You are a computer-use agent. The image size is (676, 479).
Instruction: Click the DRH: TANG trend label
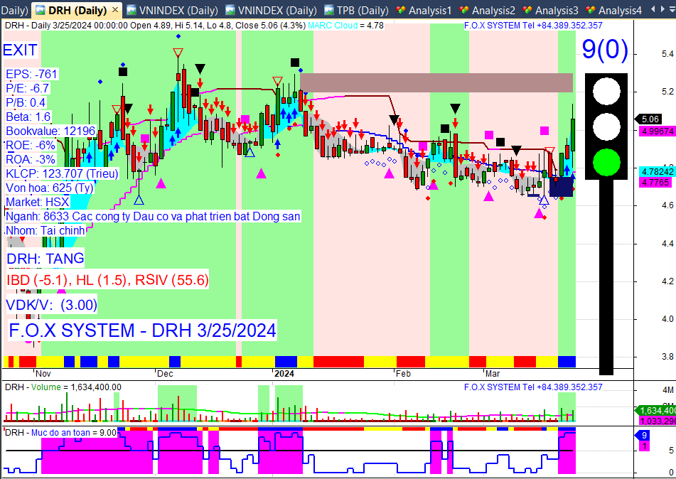tap(45, 258)
